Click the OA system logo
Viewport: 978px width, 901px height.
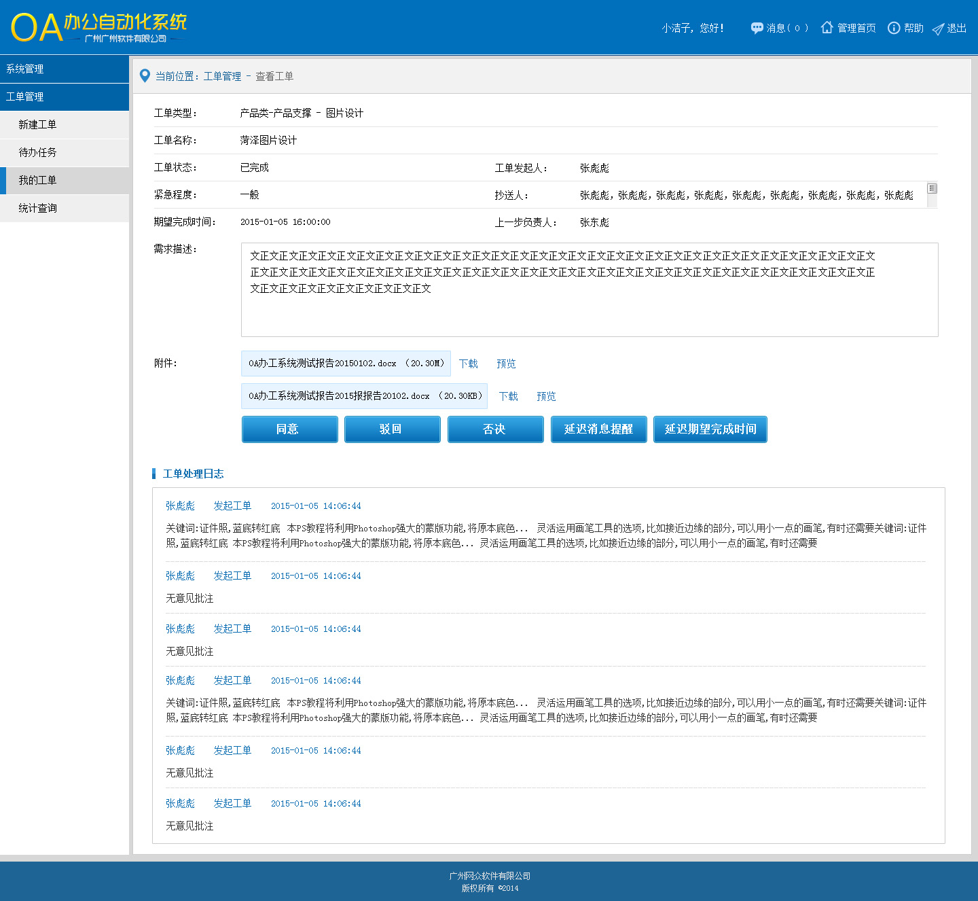[99, 28]
